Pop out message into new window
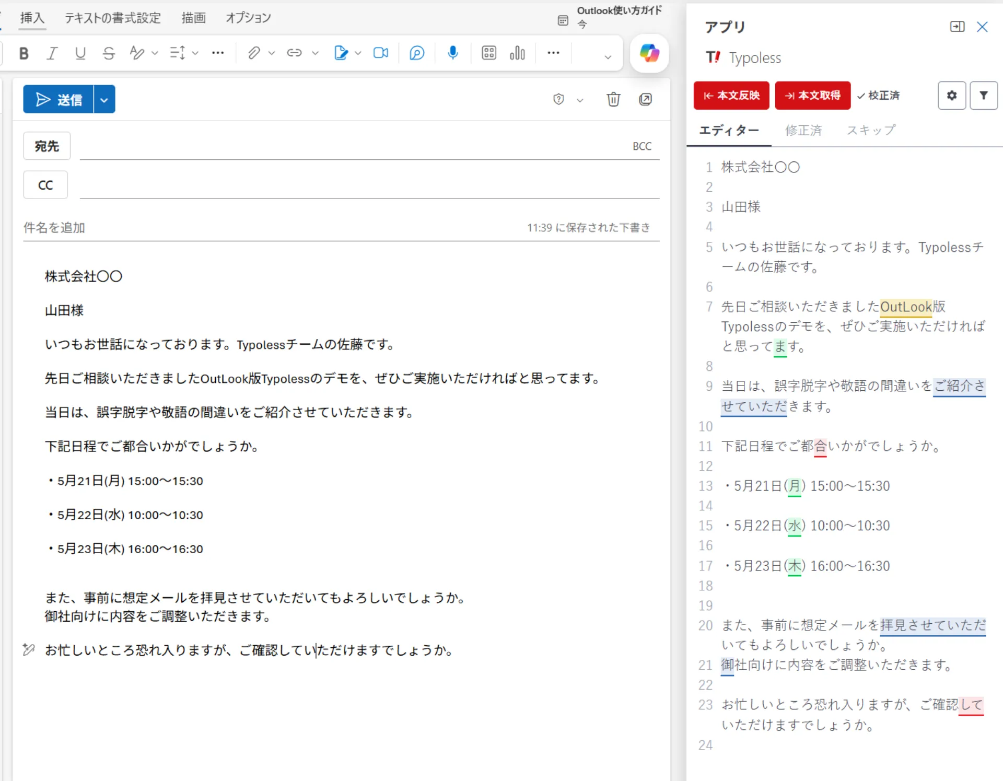Screen dimensions: 1003x781 point(646,99)
